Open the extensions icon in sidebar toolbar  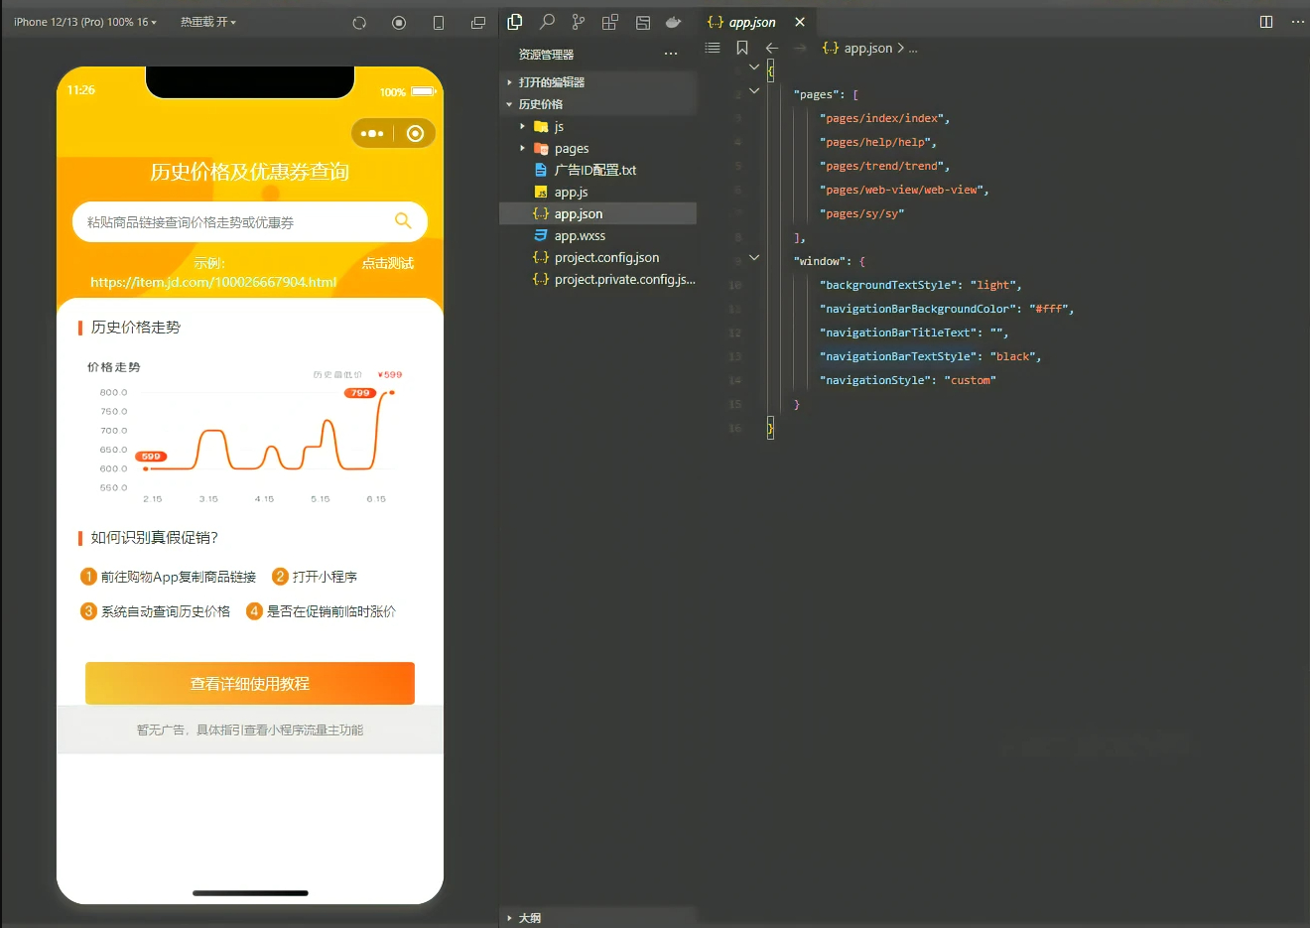[x=610, y=22]
